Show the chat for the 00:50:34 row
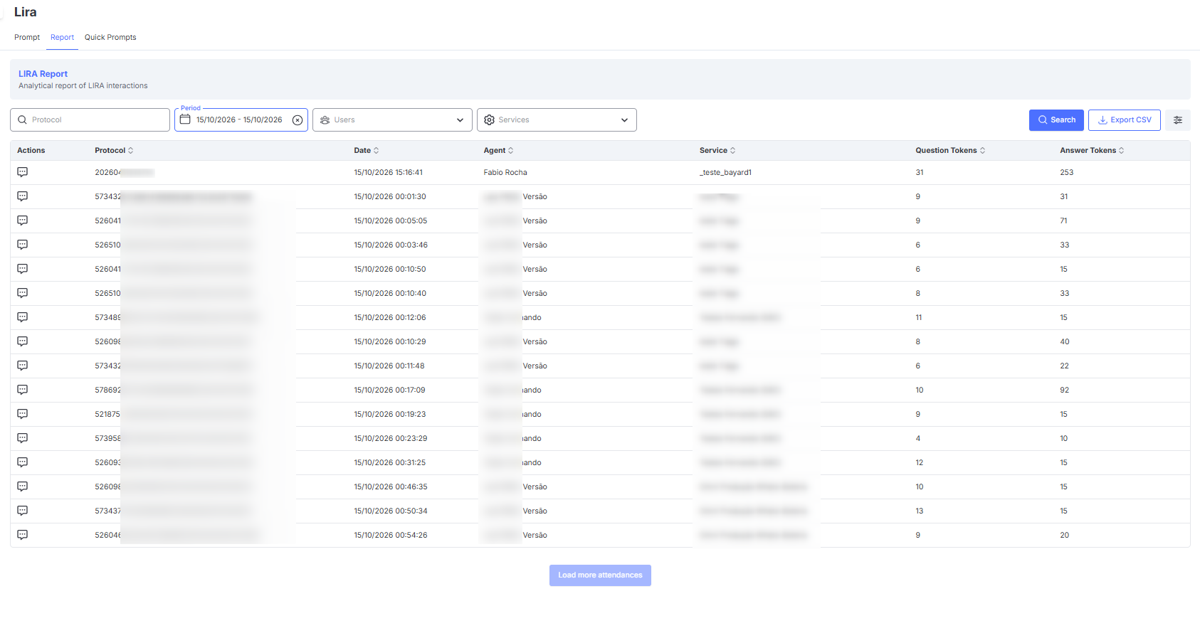The width and height of the screenshot is (1200, 633). 23,511
